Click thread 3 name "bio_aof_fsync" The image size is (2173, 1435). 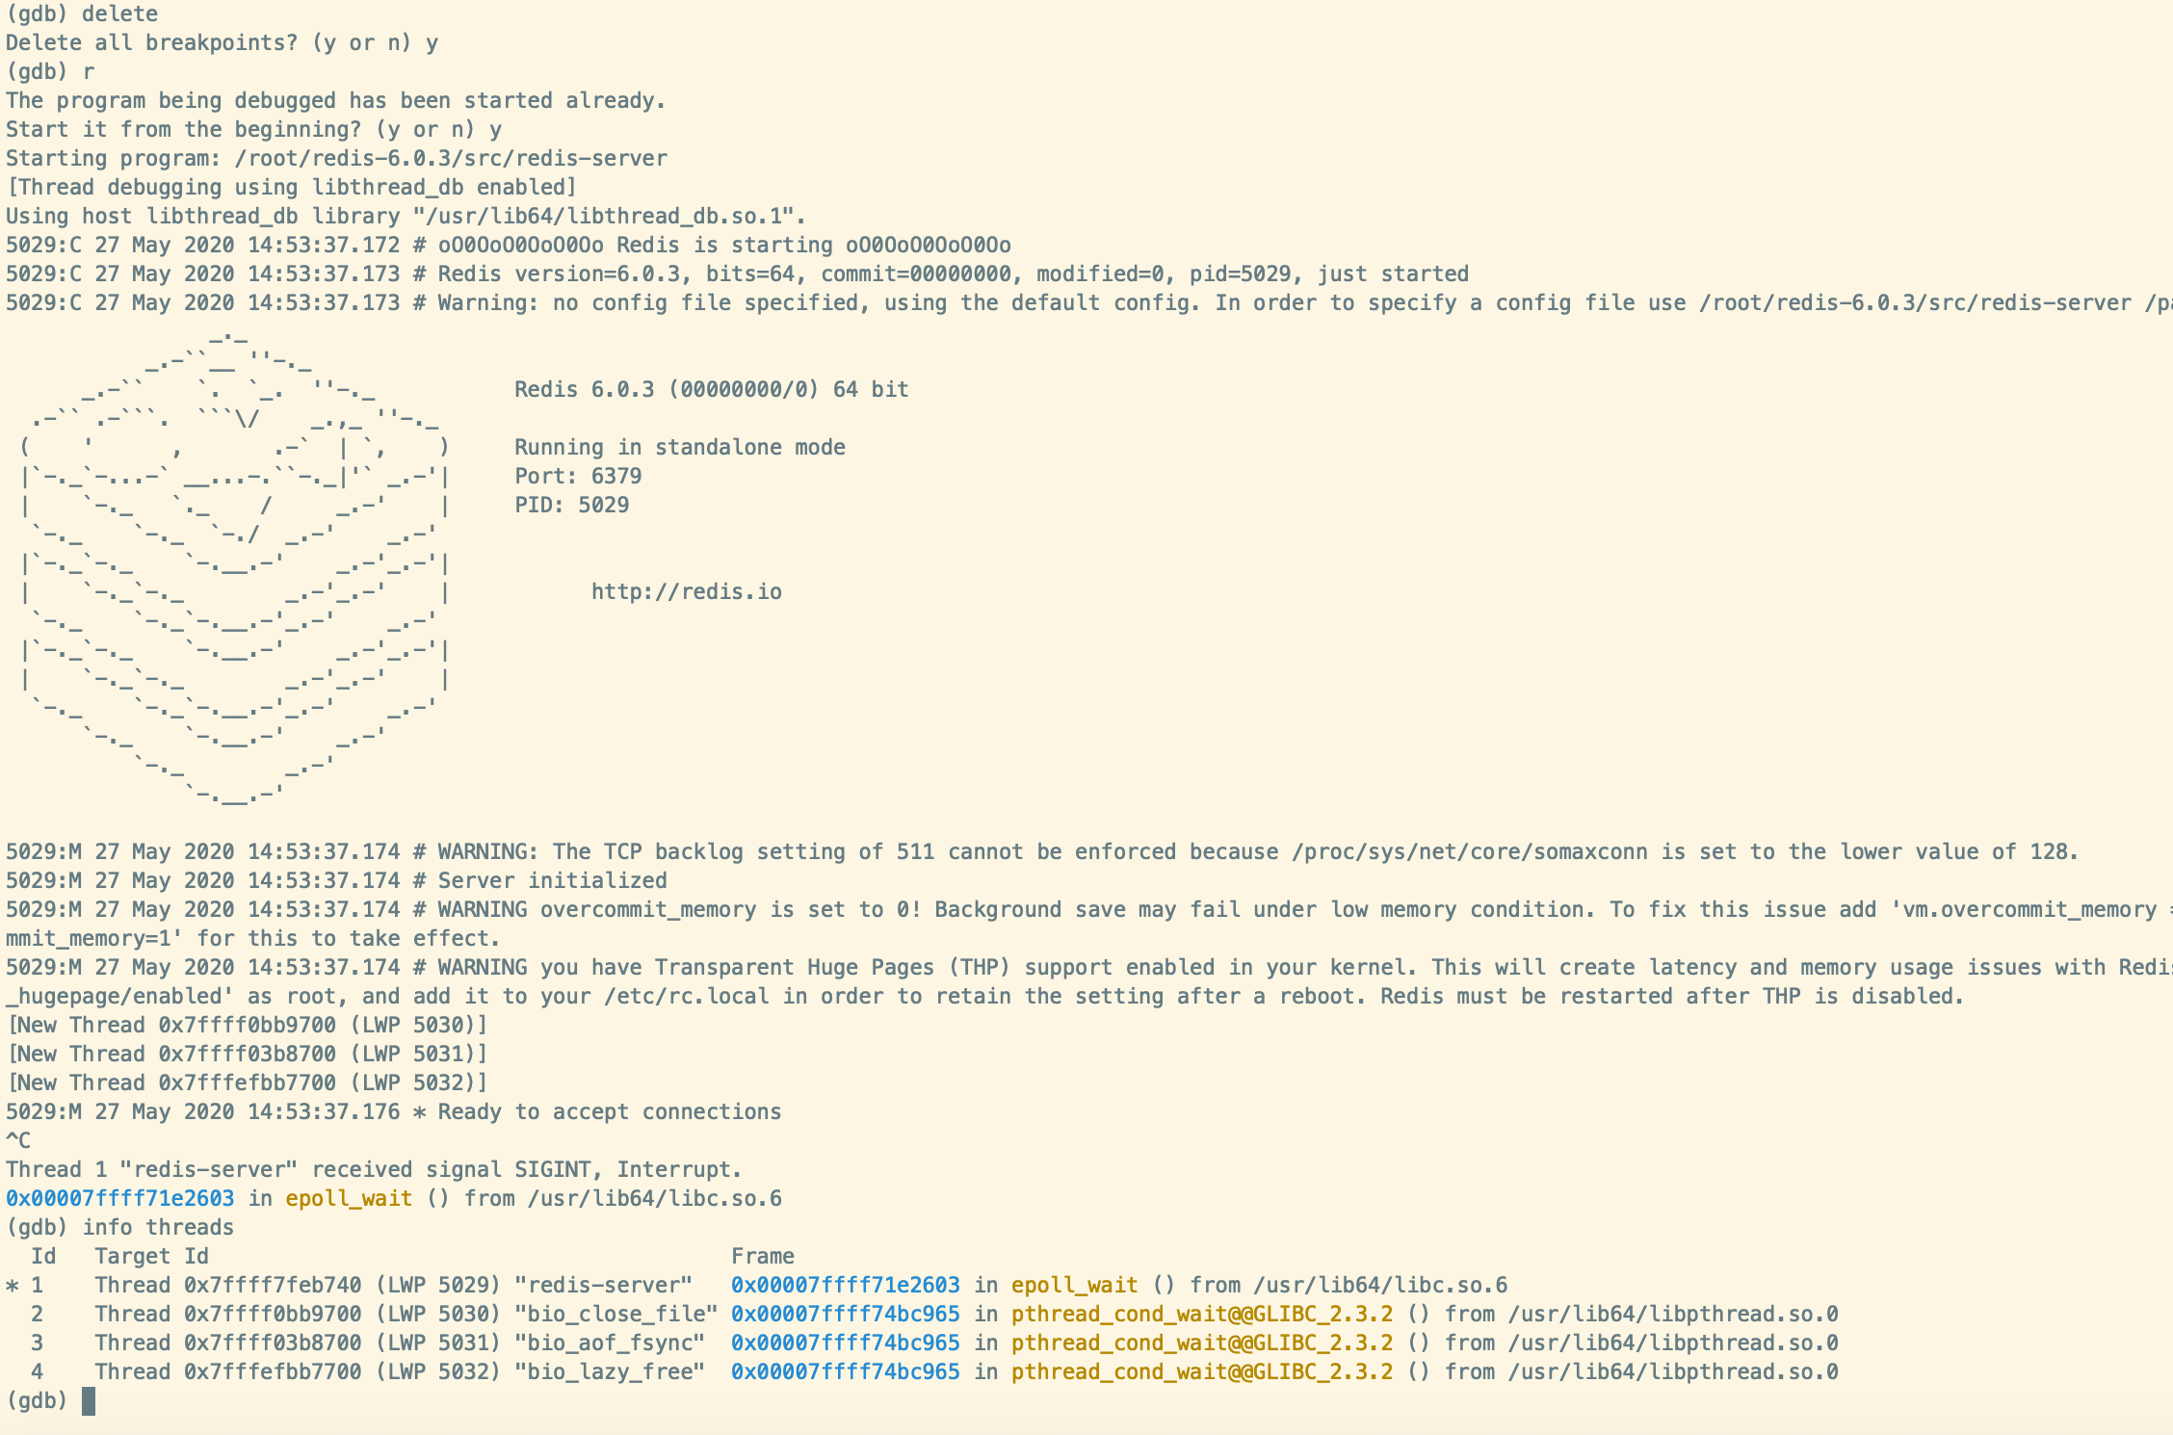pyautogui.click(x=610, y=1344)
